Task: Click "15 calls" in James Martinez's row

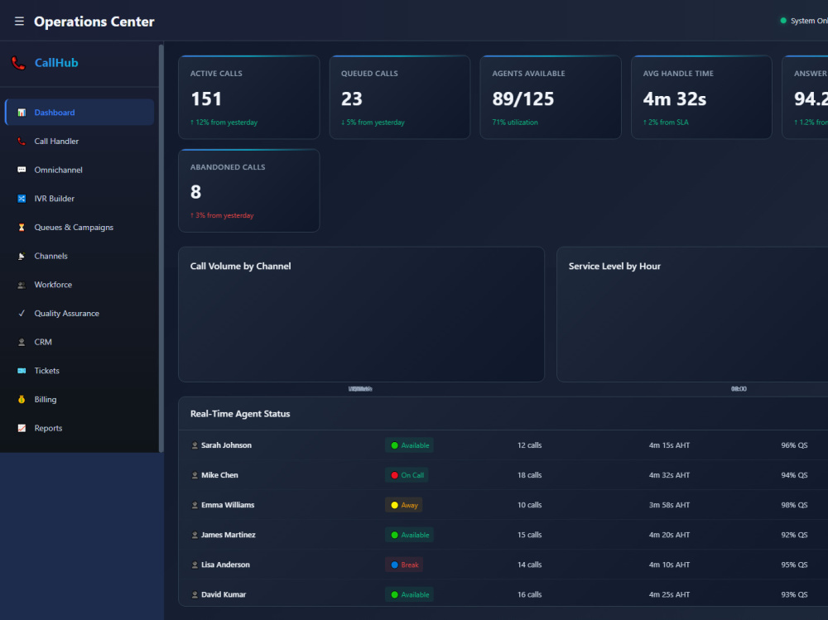Action: pyautogui.click(x=529, y=535)
